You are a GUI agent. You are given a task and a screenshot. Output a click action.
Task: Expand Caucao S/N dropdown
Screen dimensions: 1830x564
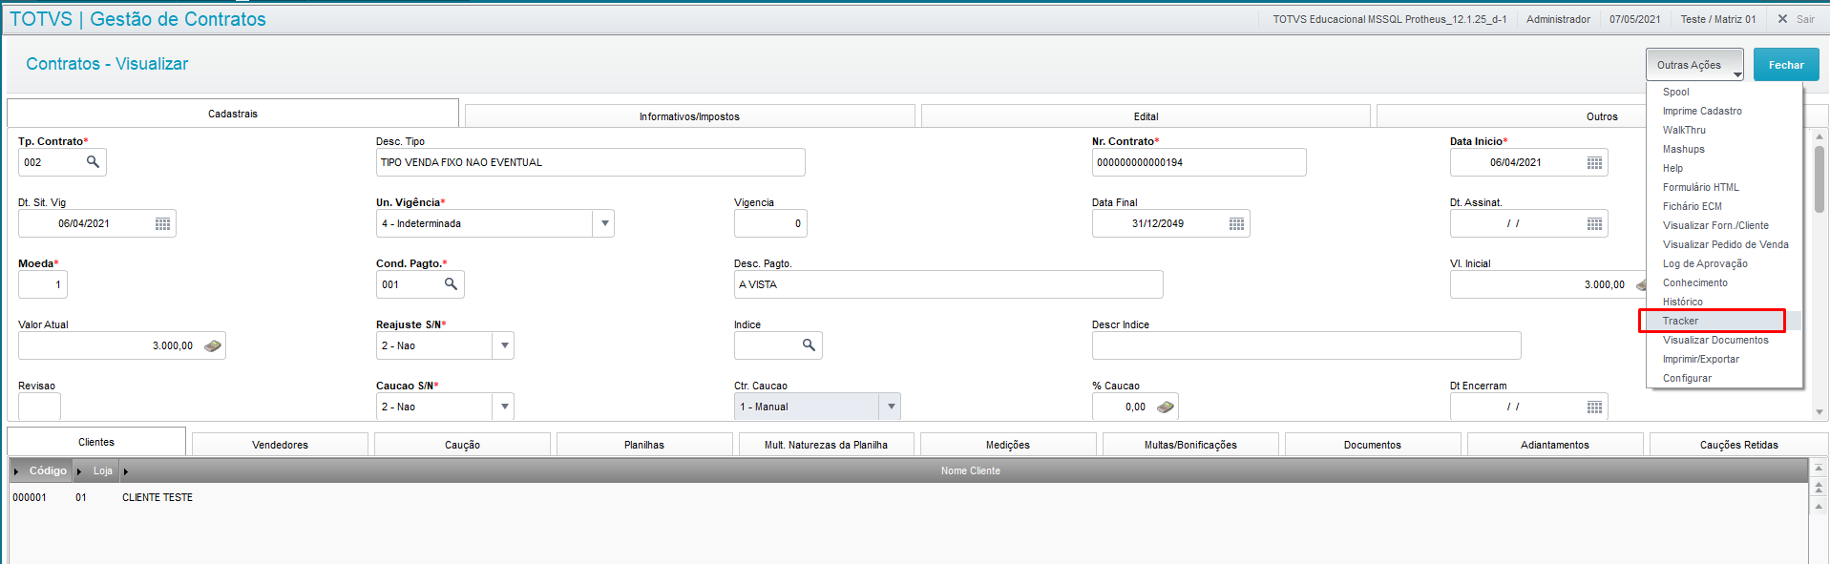pos(503,407)
